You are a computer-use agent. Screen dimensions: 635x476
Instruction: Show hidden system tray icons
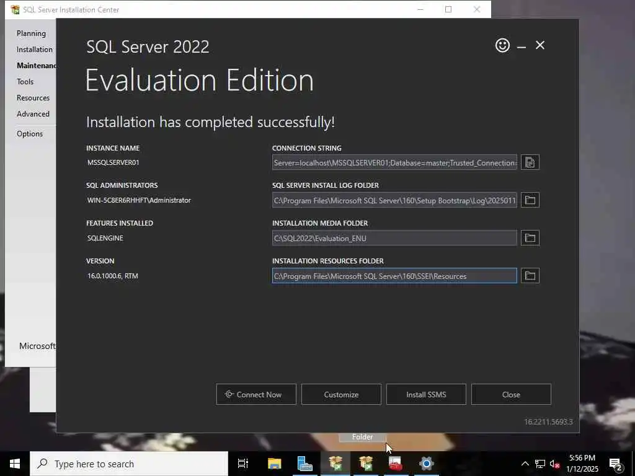point(525,464)
